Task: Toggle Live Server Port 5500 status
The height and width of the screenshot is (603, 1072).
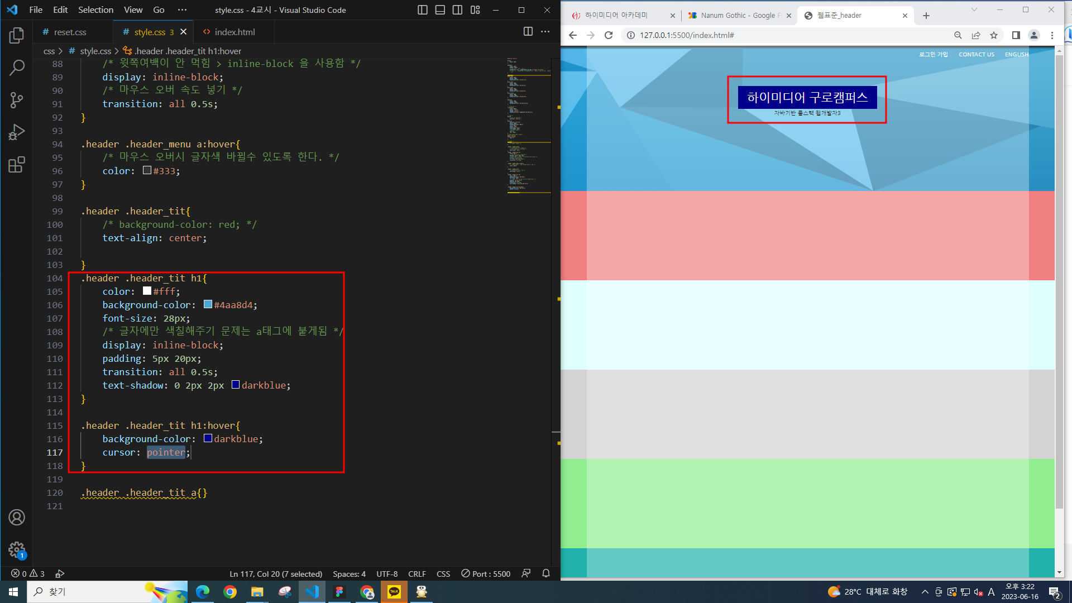Action: point(486,573)
